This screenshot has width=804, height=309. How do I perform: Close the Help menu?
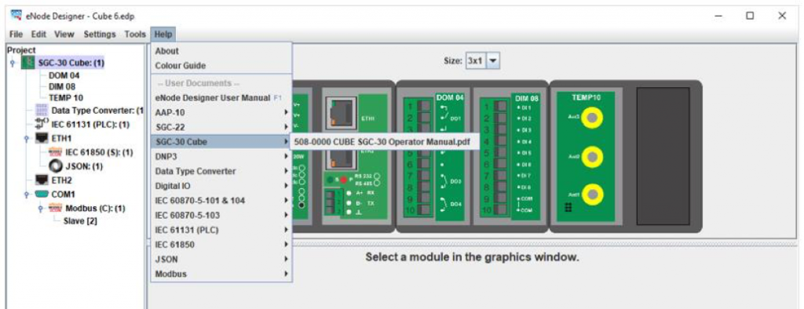pos(163,35)
